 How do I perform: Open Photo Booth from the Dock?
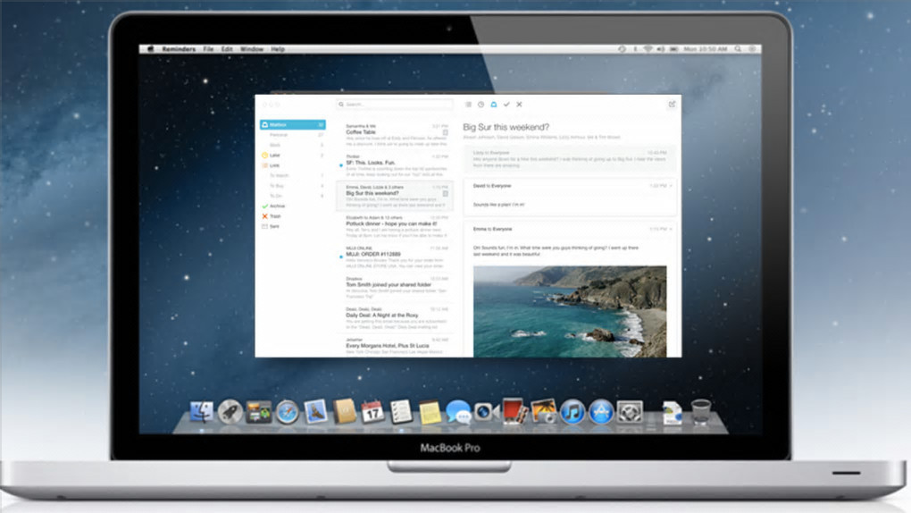(x=514, y=410)
